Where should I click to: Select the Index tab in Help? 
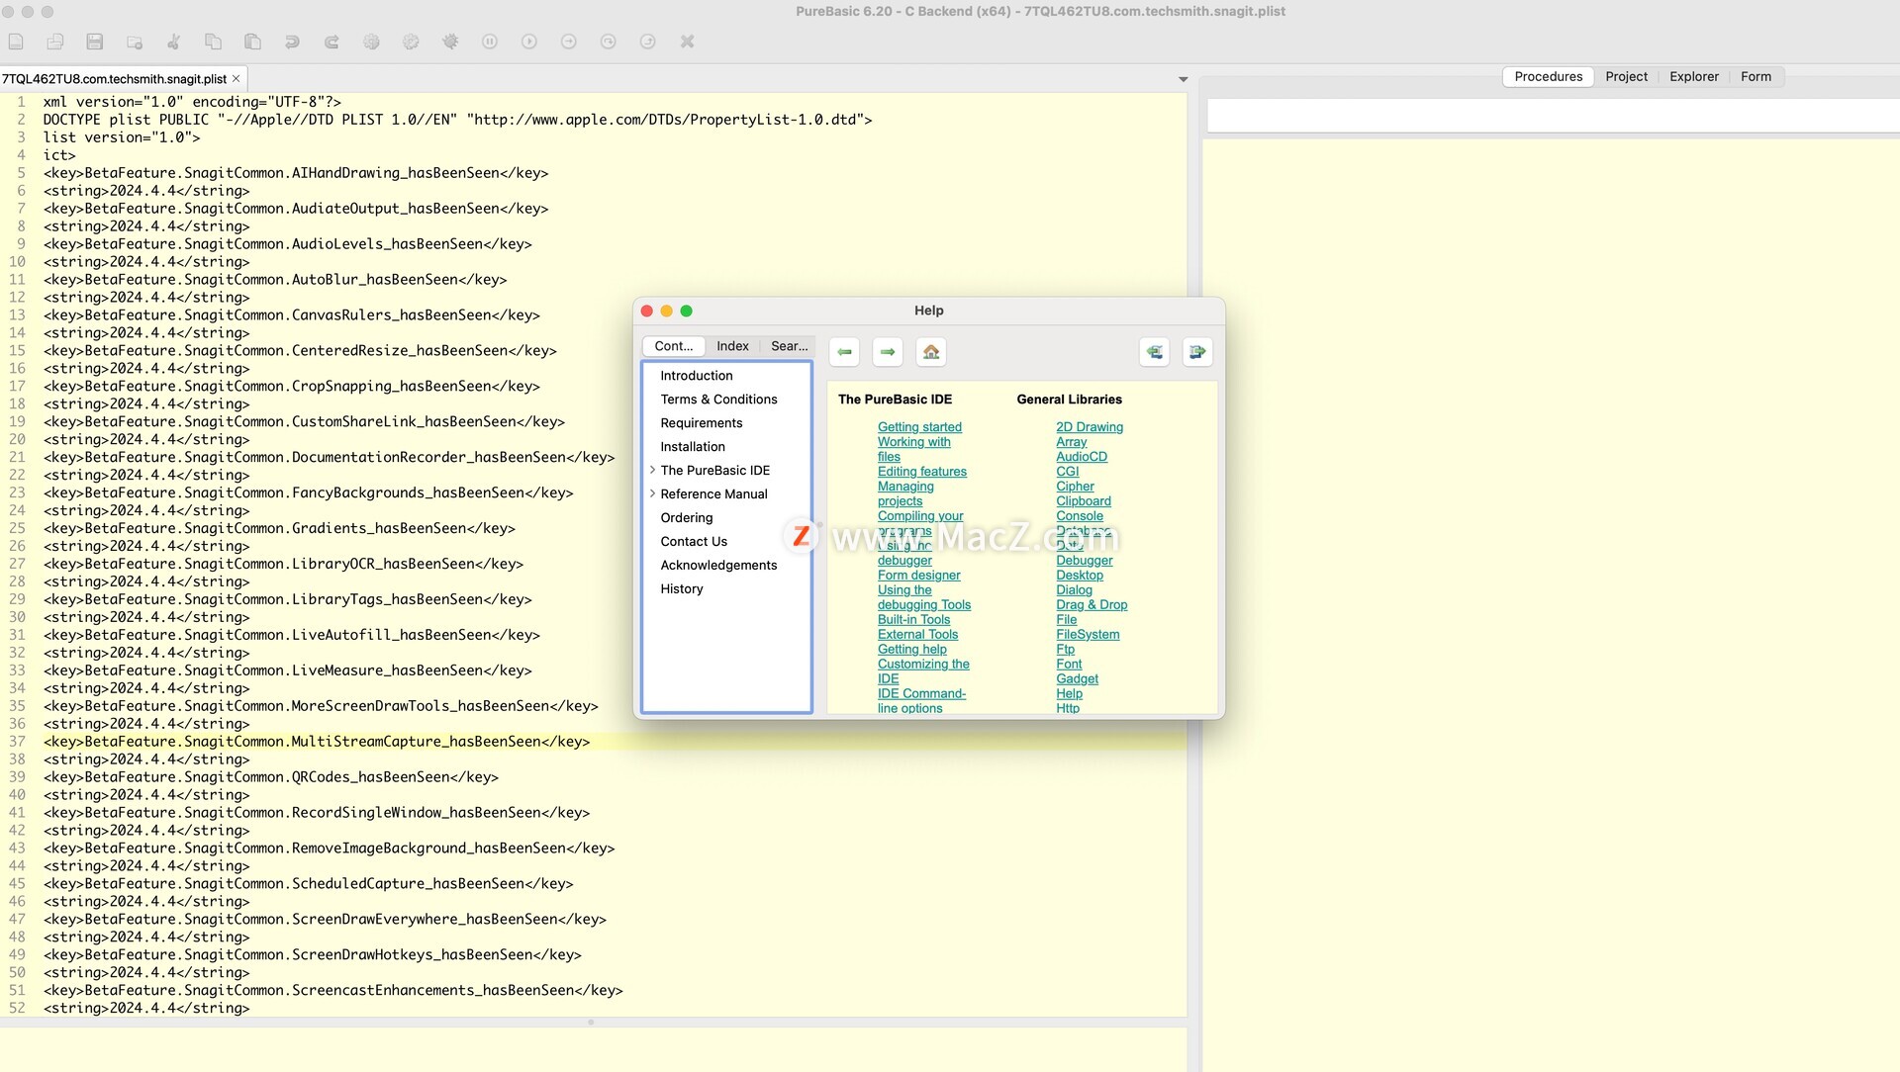(732, 346)
